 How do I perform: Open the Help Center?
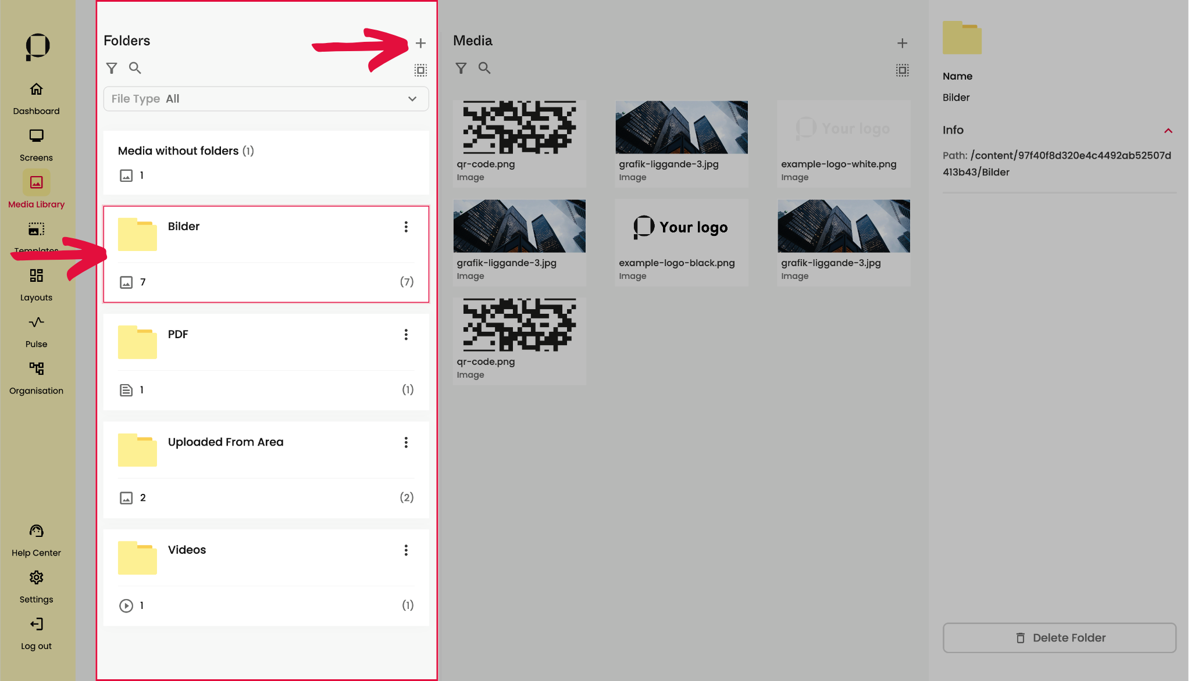(x=36, y=540)
